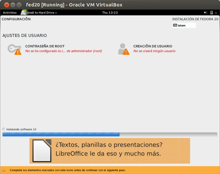220x174 pixels.
Task: Open the Install to Hard Drive menu
Action: pyautogui.click(x=41, y=13)
